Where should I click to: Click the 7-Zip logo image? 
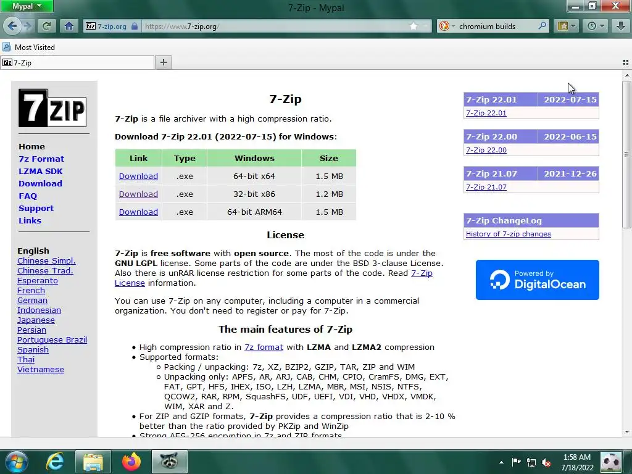coord(52,108)
